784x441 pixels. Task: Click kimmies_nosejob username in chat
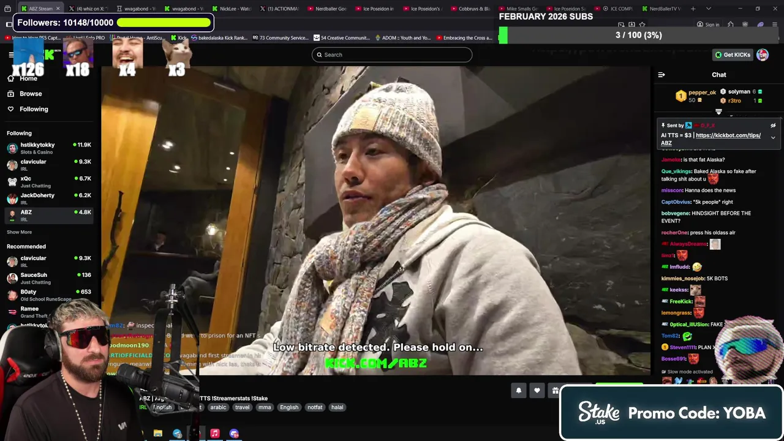tap(683, 279)
